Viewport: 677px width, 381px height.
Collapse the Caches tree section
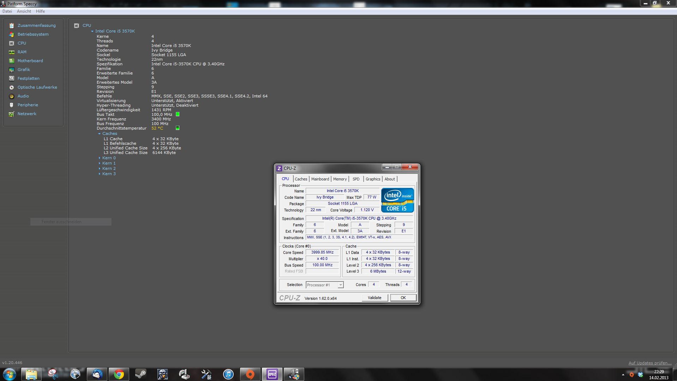(100, 134)
